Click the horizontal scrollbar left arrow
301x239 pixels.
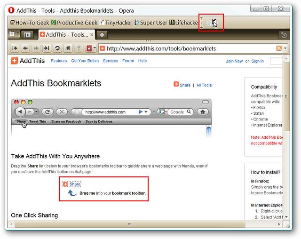tap(11, 224)
